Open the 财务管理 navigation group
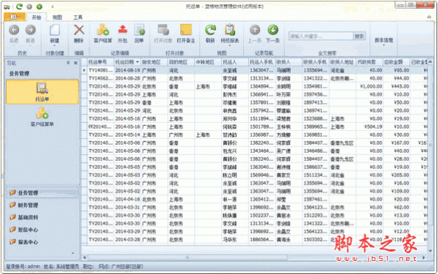Viewport: 438px width, 274px height. click(x=42, y=205)
